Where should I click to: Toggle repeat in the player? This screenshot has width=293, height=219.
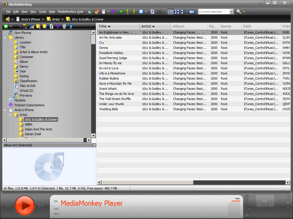[247, 197]
